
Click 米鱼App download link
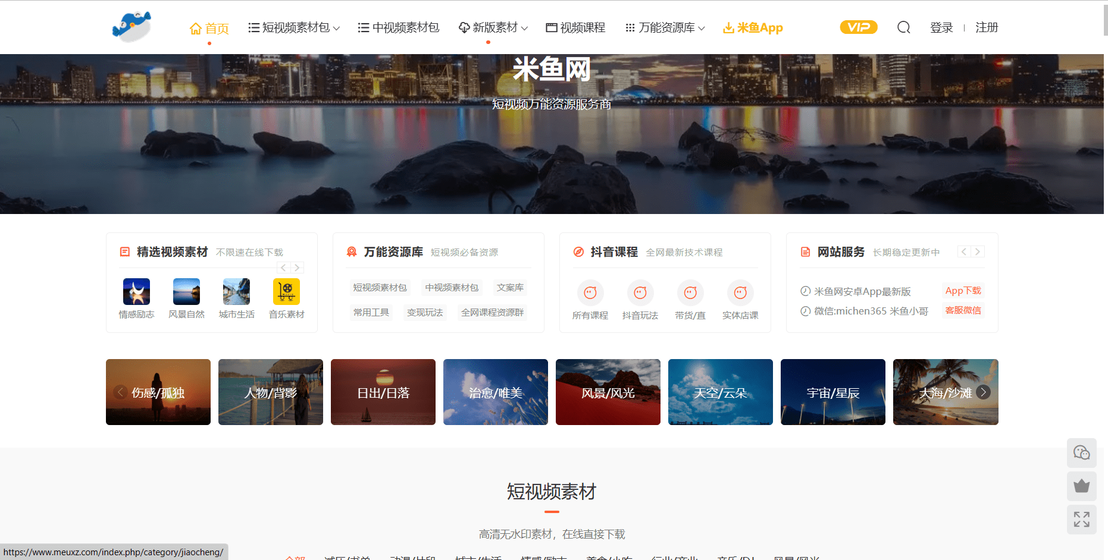753,27
